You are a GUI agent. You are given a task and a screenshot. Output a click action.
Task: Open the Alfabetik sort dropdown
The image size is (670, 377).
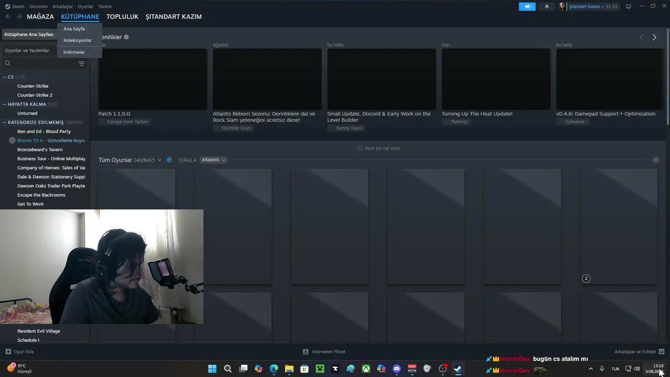coord(214,160)
